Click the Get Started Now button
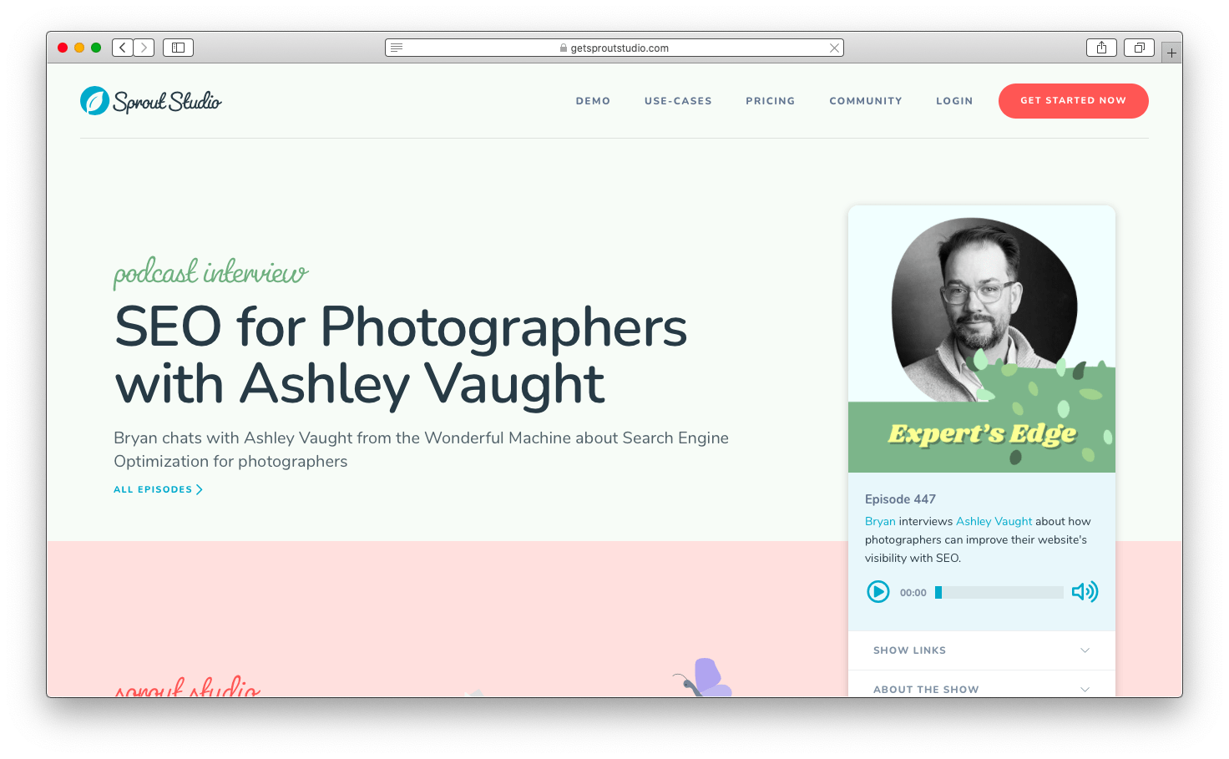Image resolution: width=1229 pixels, height=759 pixels. [x=1074, y=101]
